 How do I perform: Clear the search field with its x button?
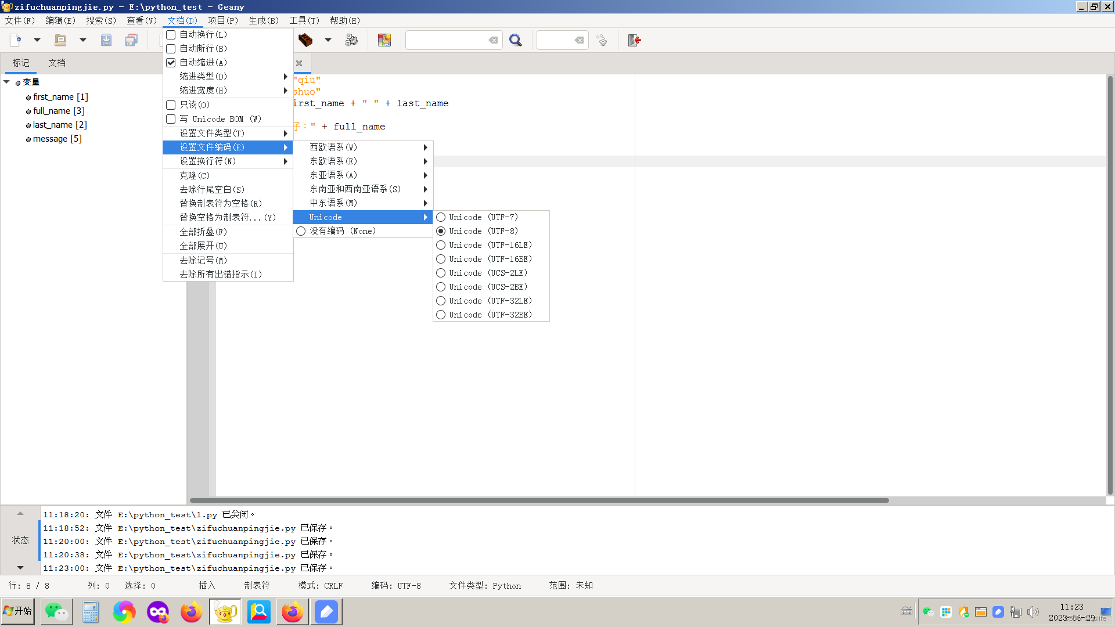[494, 40]
